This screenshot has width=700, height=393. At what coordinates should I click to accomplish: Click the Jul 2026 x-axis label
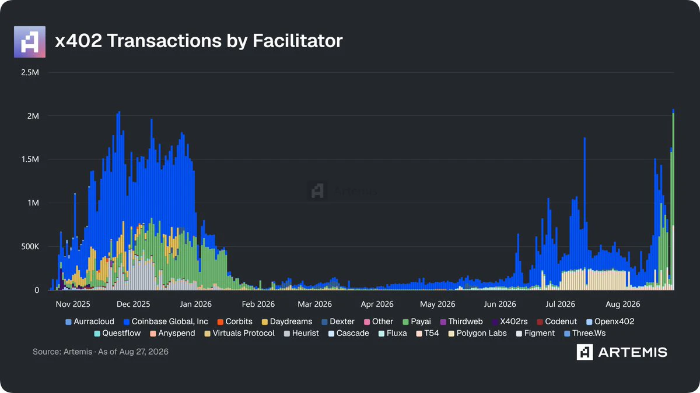coord(561,304)
